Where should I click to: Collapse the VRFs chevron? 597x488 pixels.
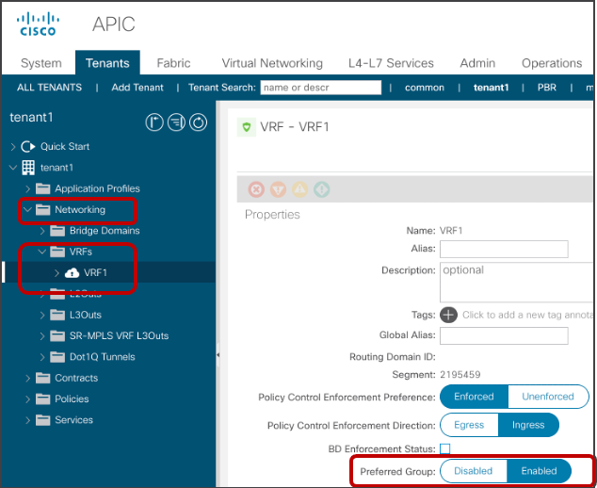pyautogui.click(x=42, y=252)
